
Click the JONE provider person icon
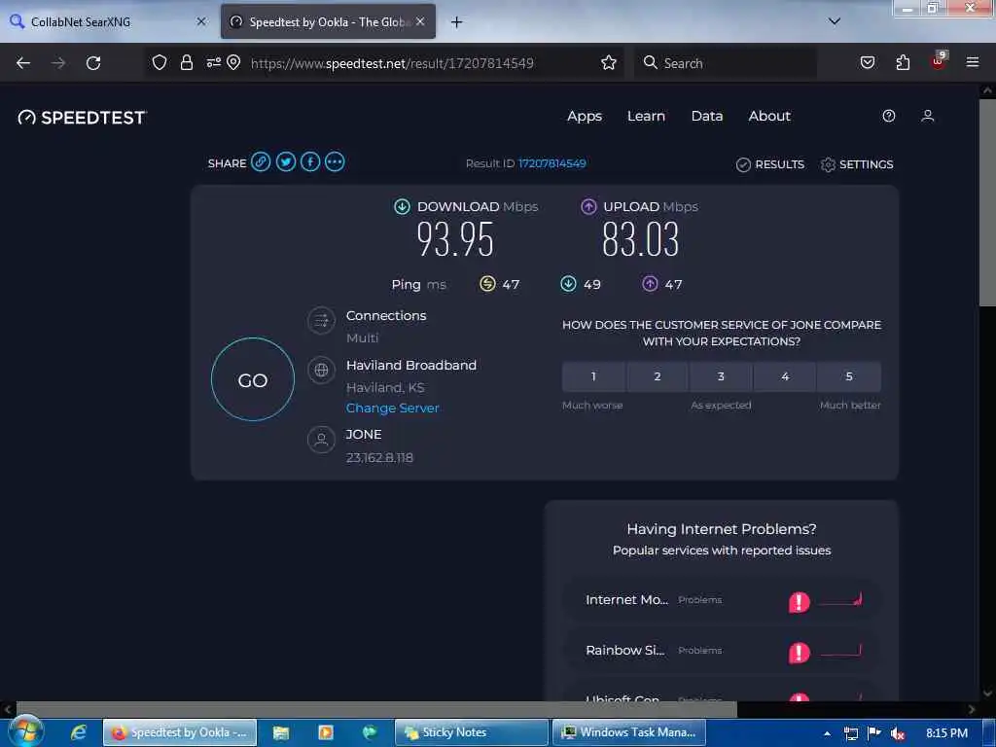(321, 439)
